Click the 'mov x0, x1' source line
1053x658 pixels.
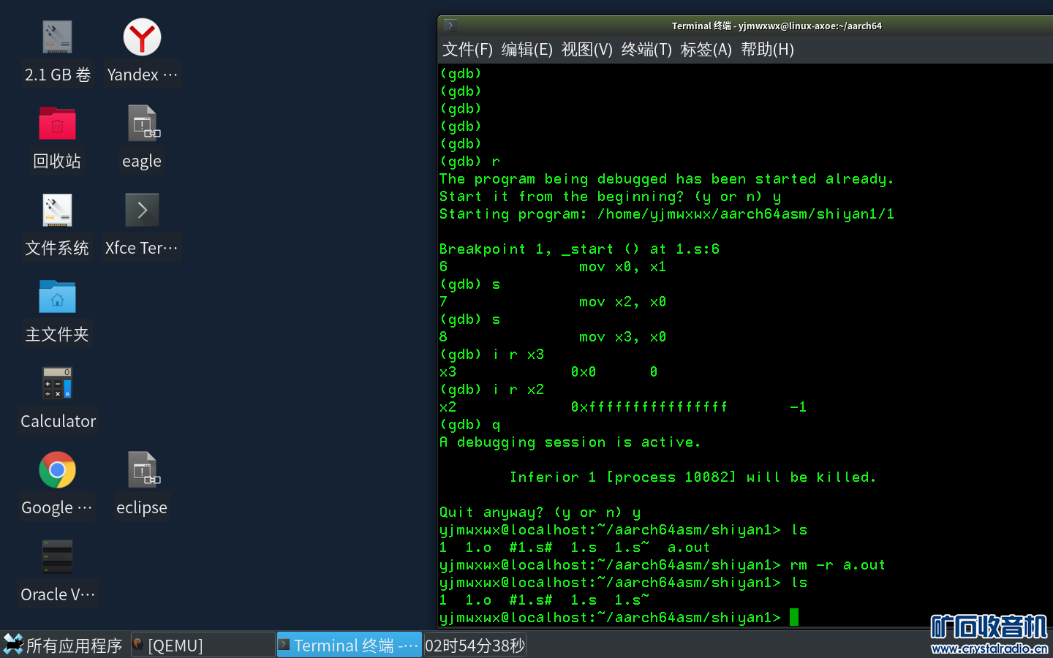click(623, 267)
